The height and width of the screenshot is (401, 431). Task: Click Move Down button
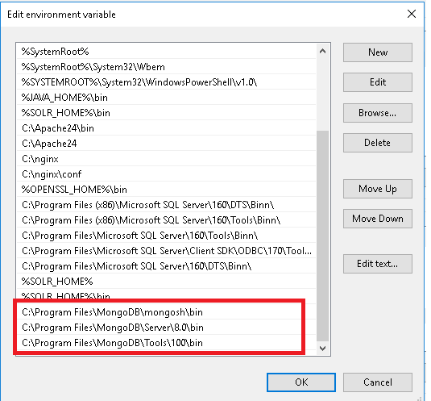[x=377, y=219]
